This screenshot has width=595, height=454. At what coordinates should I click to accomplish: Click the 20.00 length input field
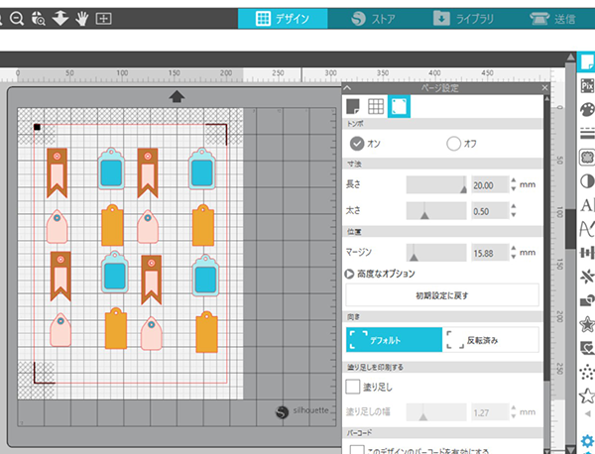click(x=490, y=185)
